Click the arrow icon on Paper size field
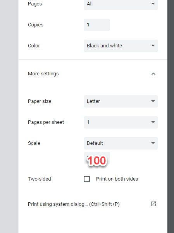174x233 pixels. click(153, 101)
